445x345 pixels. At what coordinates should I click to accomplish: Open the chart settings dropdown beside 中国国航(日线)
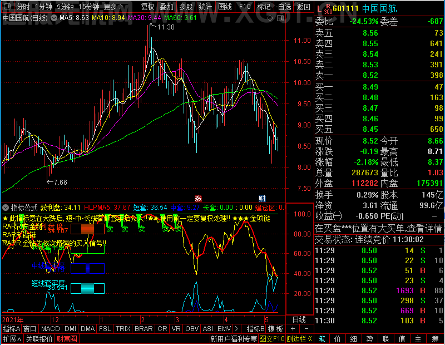pos(54,18)
